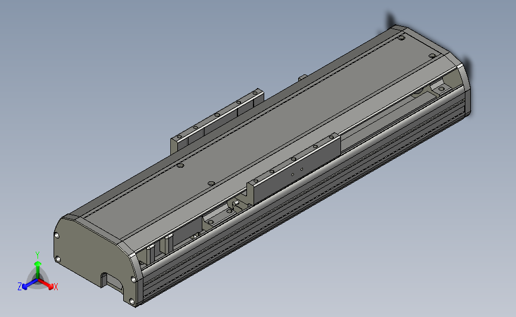Click the blue Z axis of the orientation triad
The image size is (516, 317).
(30, 284)
